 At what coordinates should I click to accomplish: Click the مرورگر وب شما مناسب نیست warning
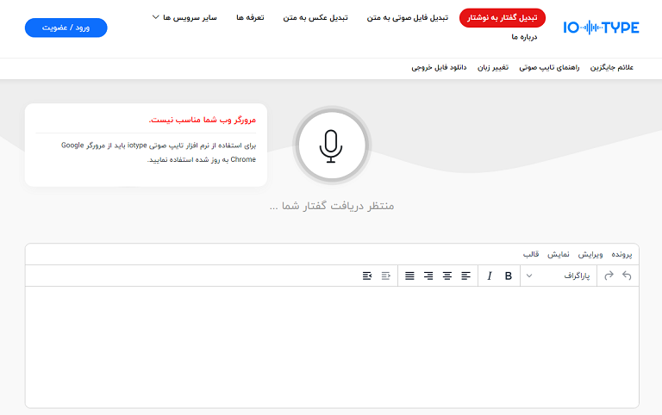click(x=203, y=120)
